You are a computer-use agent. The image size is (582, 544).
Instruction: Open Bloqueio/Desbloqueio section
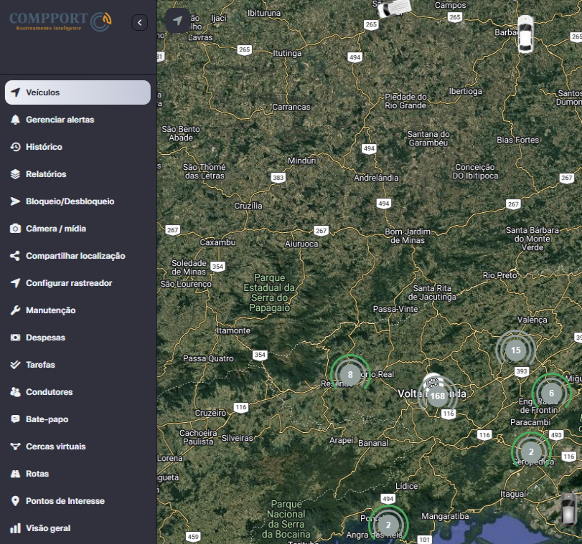[x=70, y=201]
